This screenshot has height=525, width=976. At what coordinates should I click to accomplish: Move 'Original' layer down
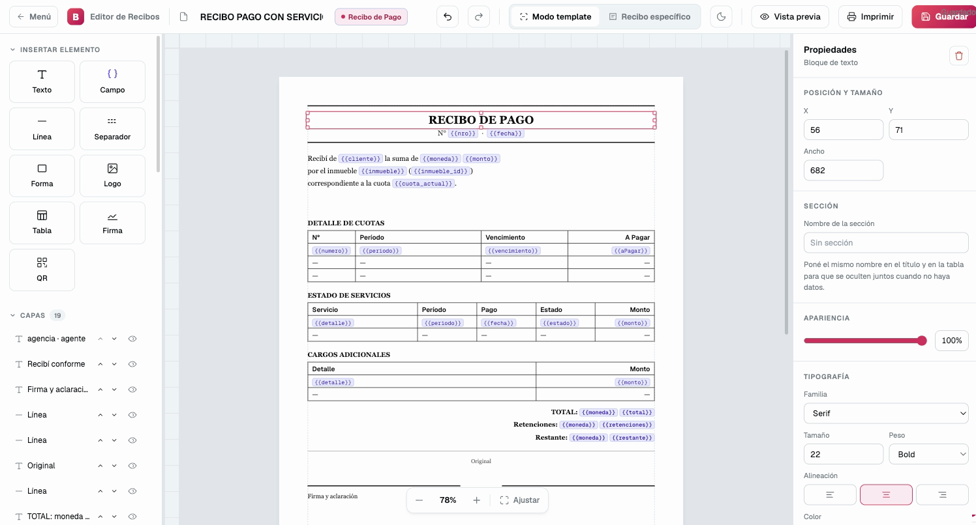click(114, 466)
